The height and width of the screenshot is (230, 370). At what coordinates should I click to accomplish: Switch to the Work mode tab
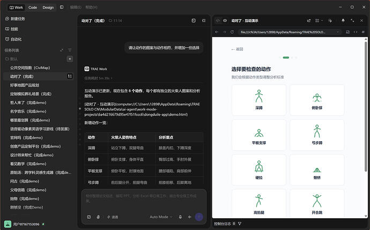(16, 7)
